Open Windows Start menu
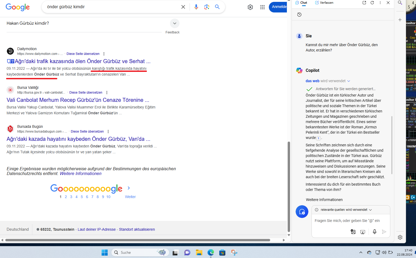Image resolution: width=416 pixels, height=258 pixels. tap(104, 252)
